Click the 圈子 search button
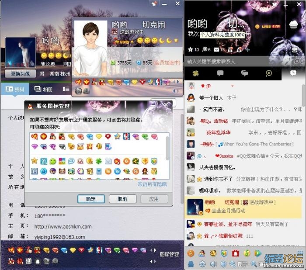The width and height of the screenshot is (306, 270). coord(239,264)
